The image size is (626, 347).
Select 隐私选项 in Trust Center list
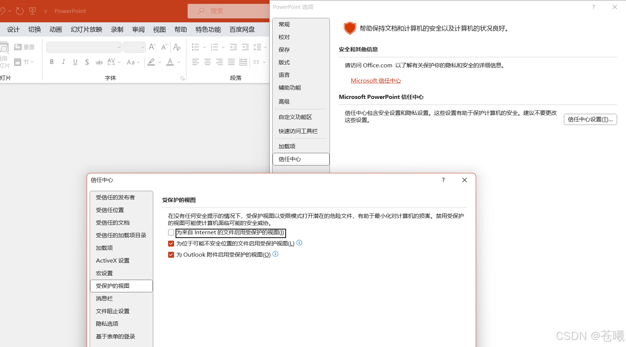tap(121, 324)
